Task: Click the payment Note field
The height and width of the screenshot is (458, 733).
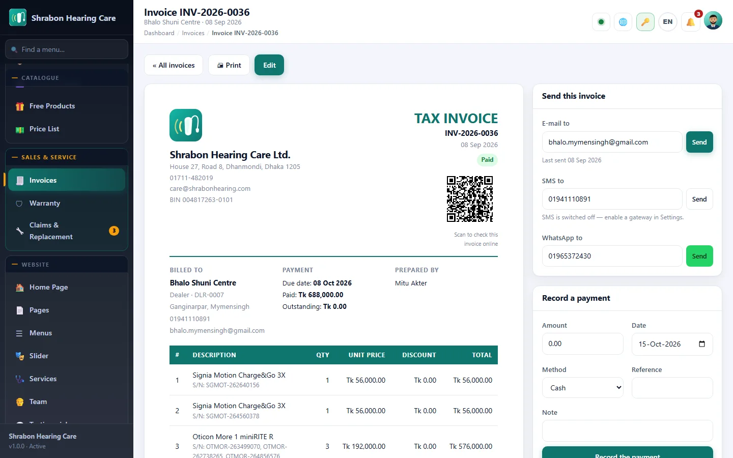Action: click(628, 431)
